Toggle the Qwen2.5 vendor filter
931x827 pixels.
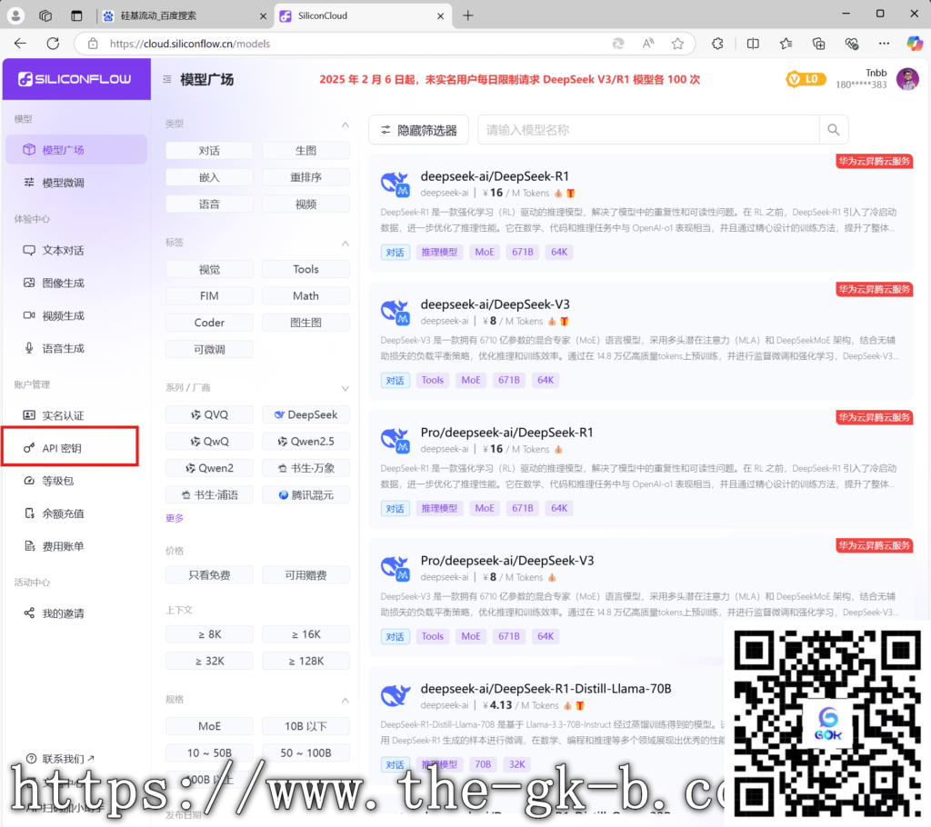pos(305,441)
